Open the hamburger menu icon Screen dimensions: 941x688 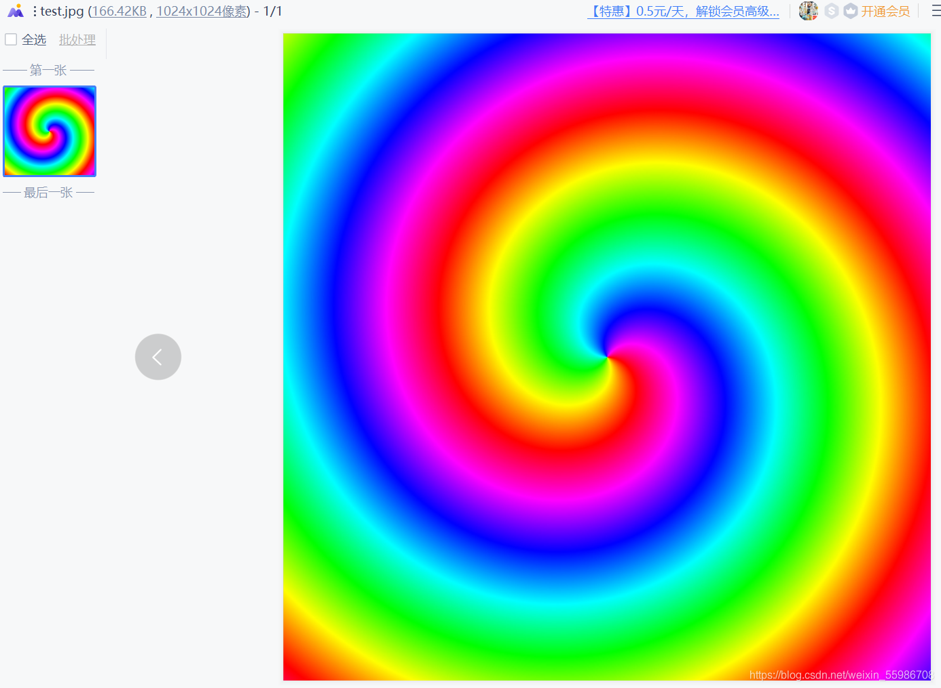click(936, 11)
